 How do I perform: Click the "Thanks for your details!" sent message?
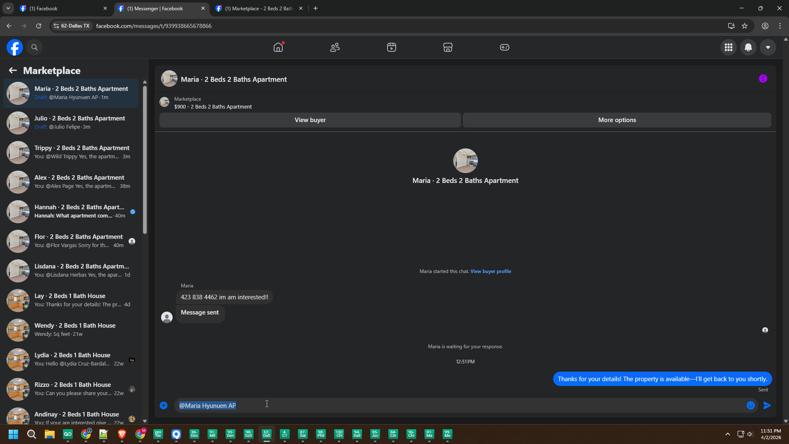tap(662, 379)
